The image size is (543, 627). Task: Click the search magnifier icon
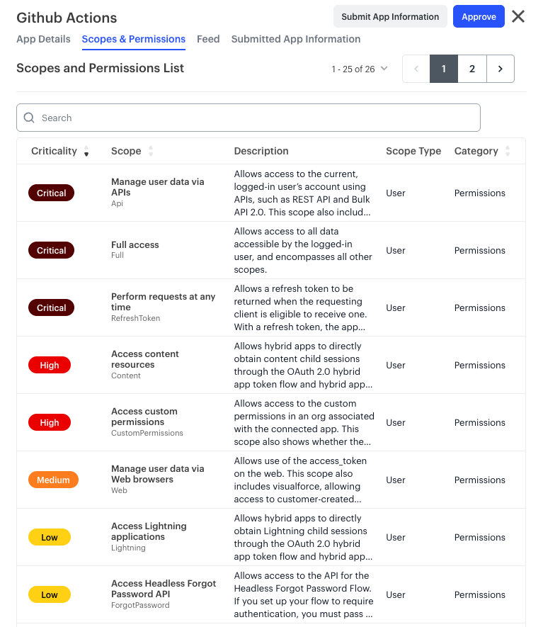pos(29,118)
